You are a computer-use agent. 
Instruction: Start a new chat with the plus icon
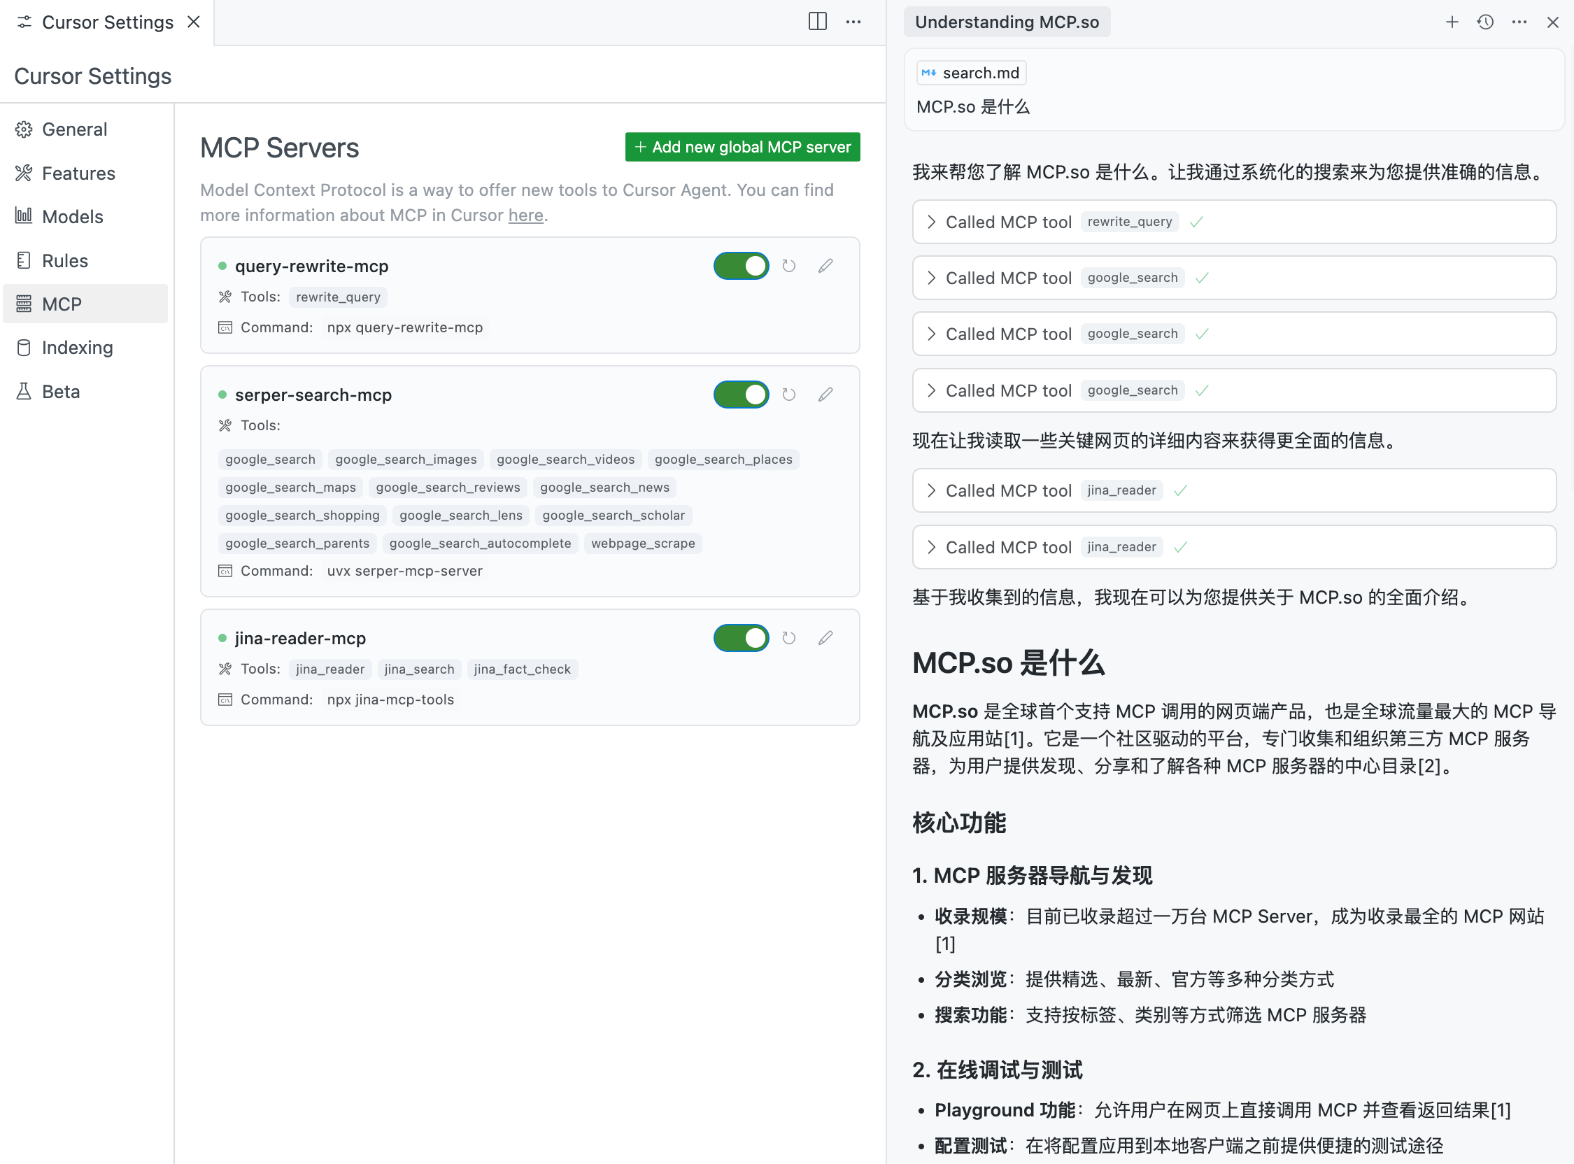(x=1452, y=22)
